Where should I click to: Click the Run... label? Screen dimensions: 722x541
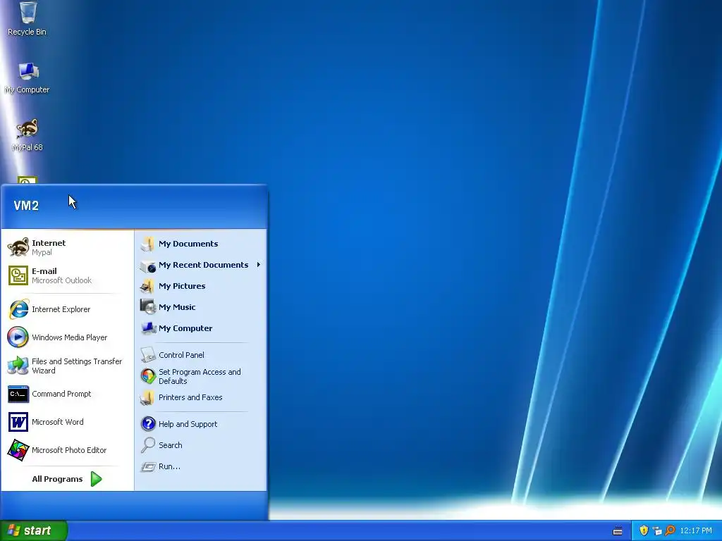coord(169,466)
